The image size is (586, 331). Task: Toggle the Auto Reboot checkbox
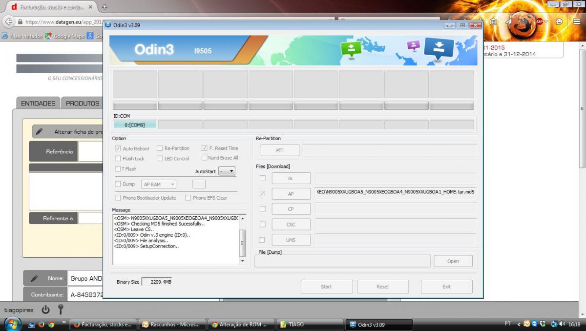tap(118, 148)
